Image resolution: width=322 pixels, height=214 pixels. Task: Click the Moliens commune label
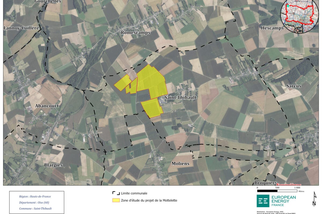pyautogui.click(x=180, y=163)
